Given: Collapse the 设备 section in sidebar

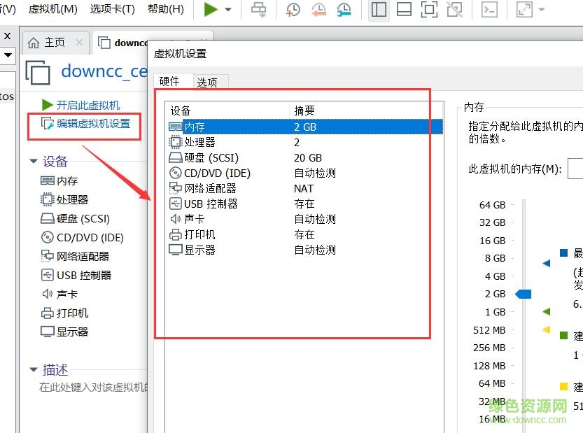Looking at the screenshot, I should pyautogui.click(x=33, y=162).
